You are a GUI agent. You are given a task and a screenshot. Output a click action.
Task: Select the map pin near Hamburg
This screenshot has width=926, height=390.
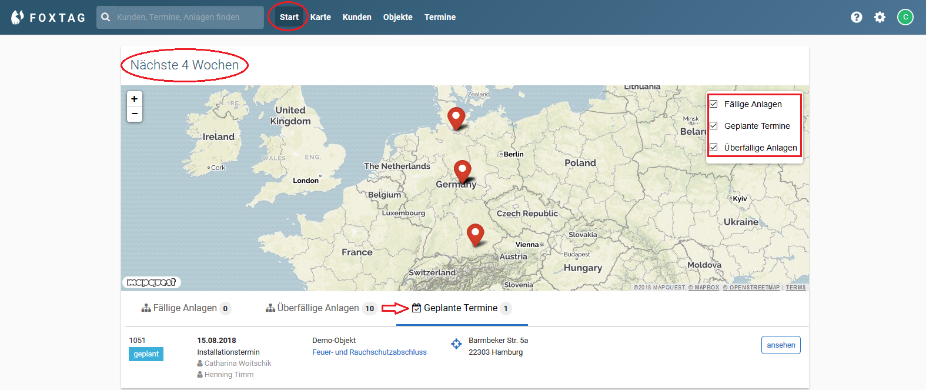(x=456, y=119)
